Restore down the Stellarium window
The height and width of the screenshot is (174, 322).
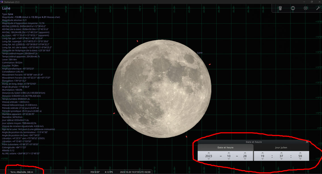312,2
